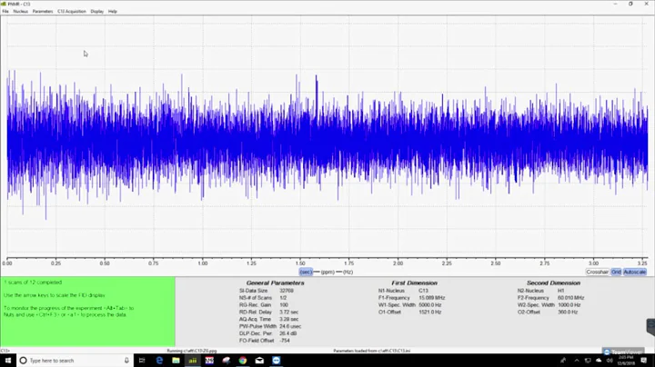Click the RG-Rec. Gain value 100
This screenshot has height=367, width=655.
click(284, 305)
